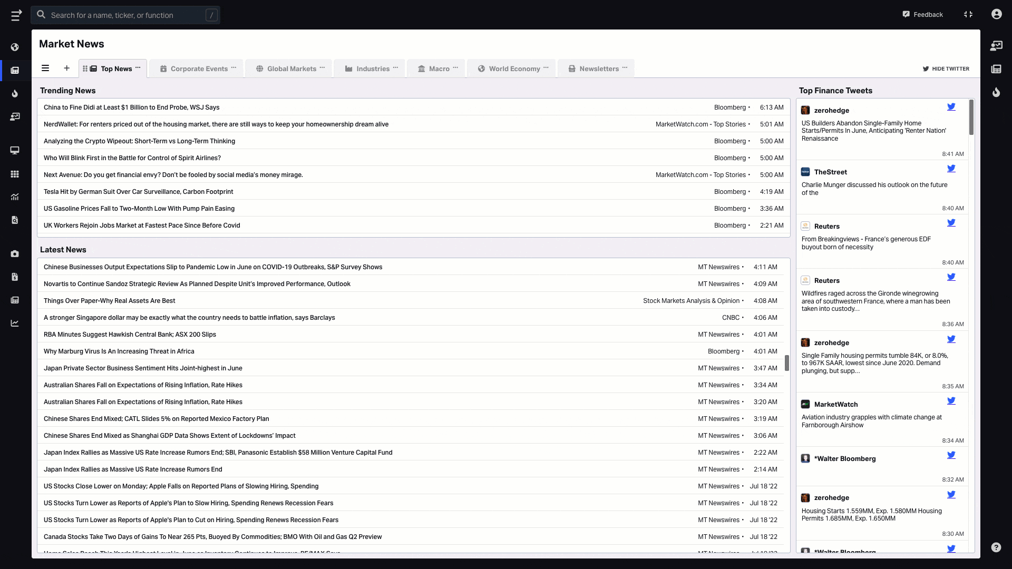This screenshot has height=569, width=1012.
Task: Click the hamburger menu icon
Action: 45,68
